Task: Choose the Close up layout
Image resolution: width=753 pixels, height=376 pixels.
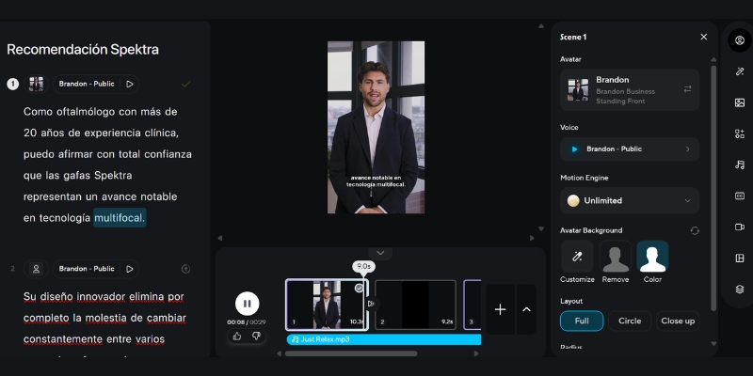Action: 678,321
